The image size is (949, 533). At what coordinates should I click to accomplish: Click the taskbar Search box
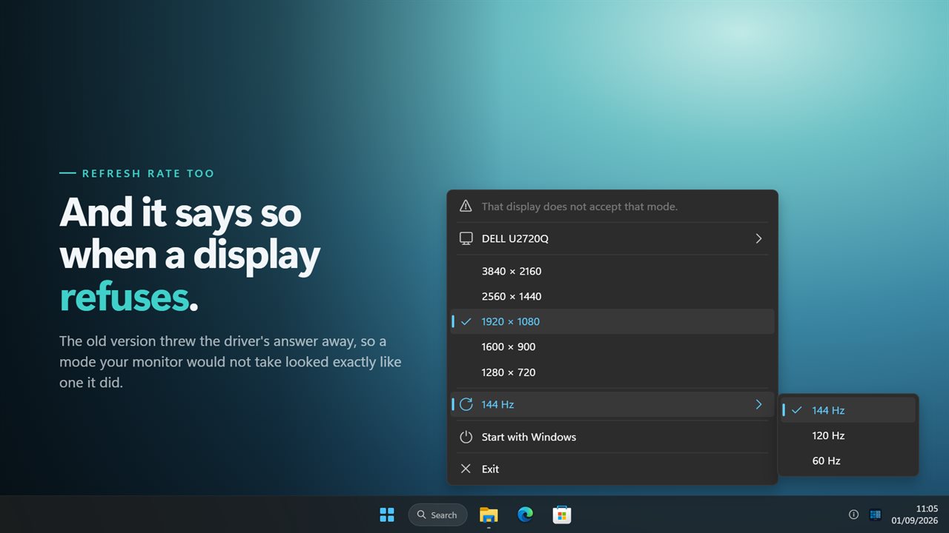tap(437, 514)
